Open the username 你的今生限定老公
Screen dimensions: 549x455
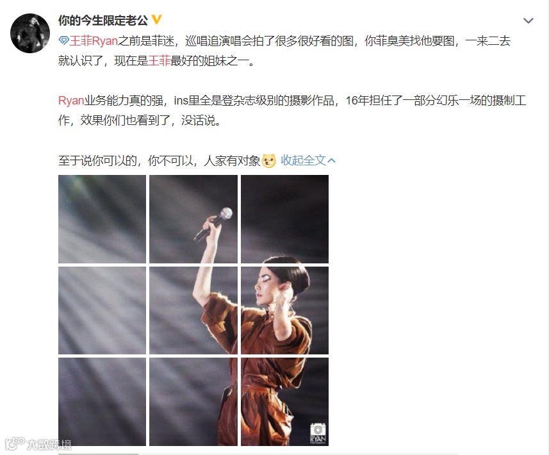[103, 21]
